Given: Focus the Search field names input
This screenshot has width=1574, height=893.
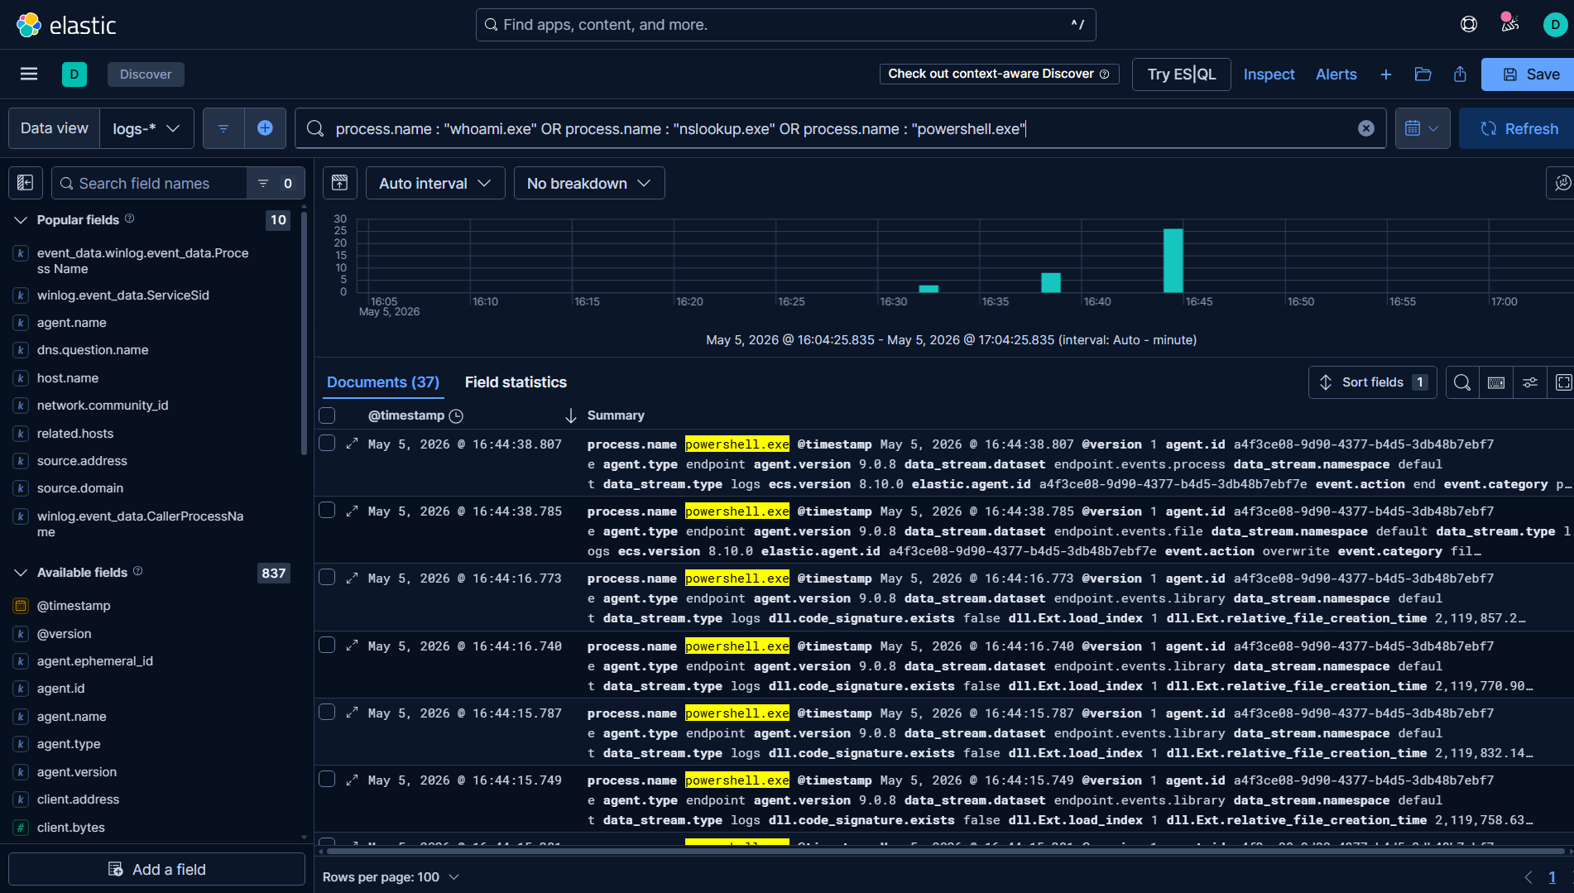Looking at the screenshot, I should [150, 183].
